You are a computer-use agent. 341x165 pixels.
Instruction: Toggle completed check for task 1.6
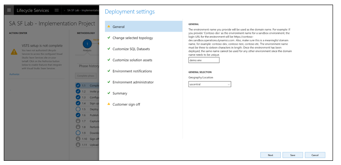(78, 115)
